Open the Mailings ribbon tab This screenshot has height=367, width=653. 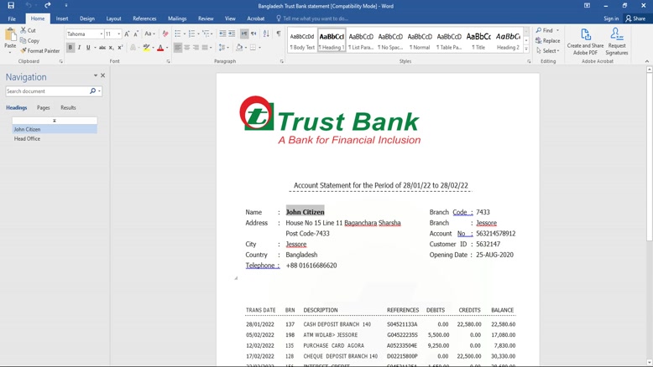click(x=177, y=18)
